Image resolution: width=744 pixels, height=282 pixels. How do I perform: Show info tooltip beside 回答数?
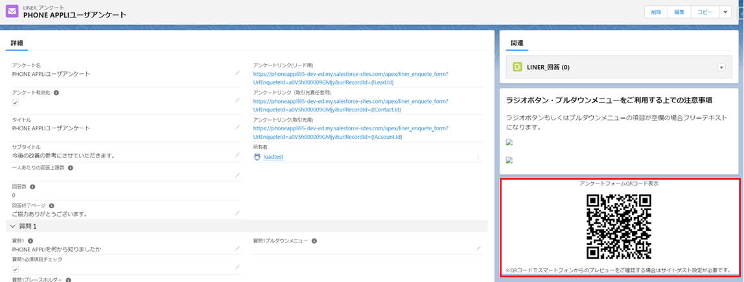[32, 187]
